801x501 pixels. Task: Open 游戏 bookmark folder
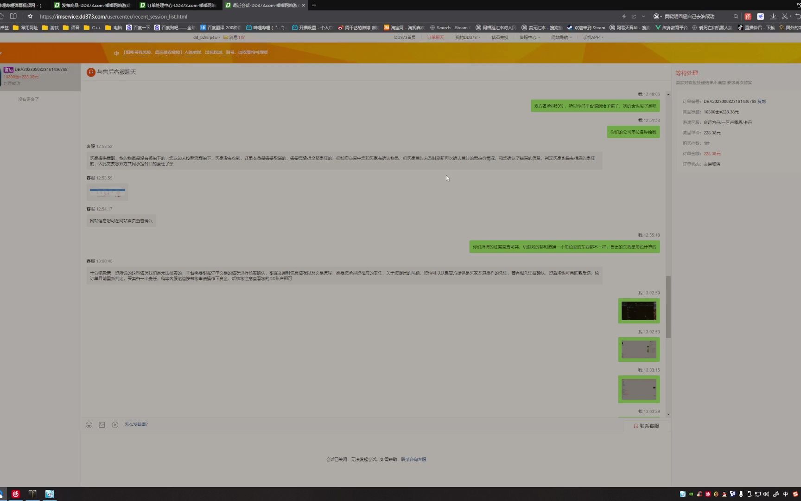pyautogui.click(x=51, y=28)
